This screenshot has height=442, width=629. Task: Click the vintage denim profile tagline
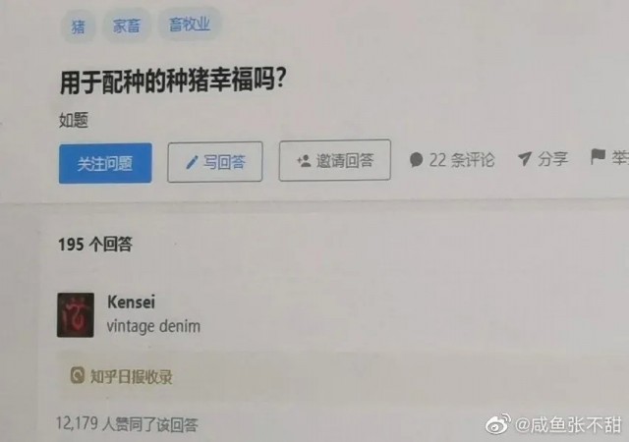(153, 326)
